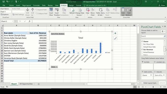This screenshot has height=94, width=167.
Task: Click the UPDATE button
Action: coord(162,83)
